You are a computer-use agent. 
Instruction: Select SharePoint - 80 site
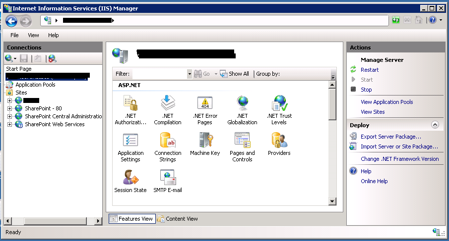coord(43,108)
